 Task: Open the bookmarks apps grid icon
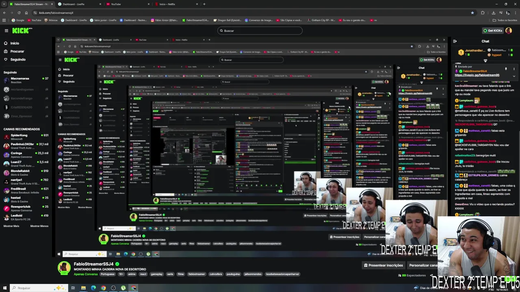4,20
